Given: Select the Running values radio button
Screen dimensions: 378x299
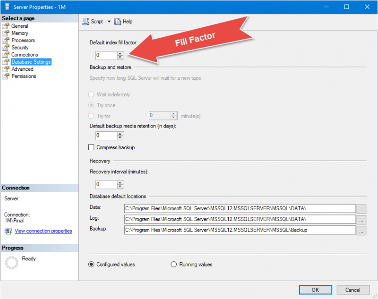Looking at the screenshot, I should coord(173,265).
